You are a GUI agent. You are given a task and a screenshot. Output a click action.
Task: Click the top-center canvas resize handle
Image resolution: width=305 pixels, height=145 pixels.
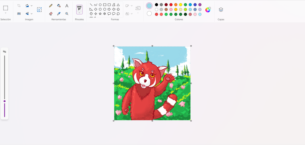pos(152,46)
